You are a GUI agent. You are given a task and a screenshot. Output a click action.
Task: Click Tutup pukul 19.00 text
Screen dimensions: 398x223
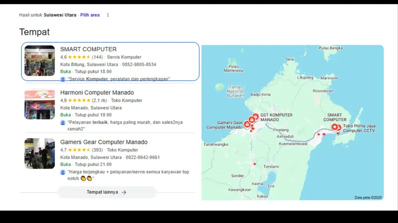93,115
